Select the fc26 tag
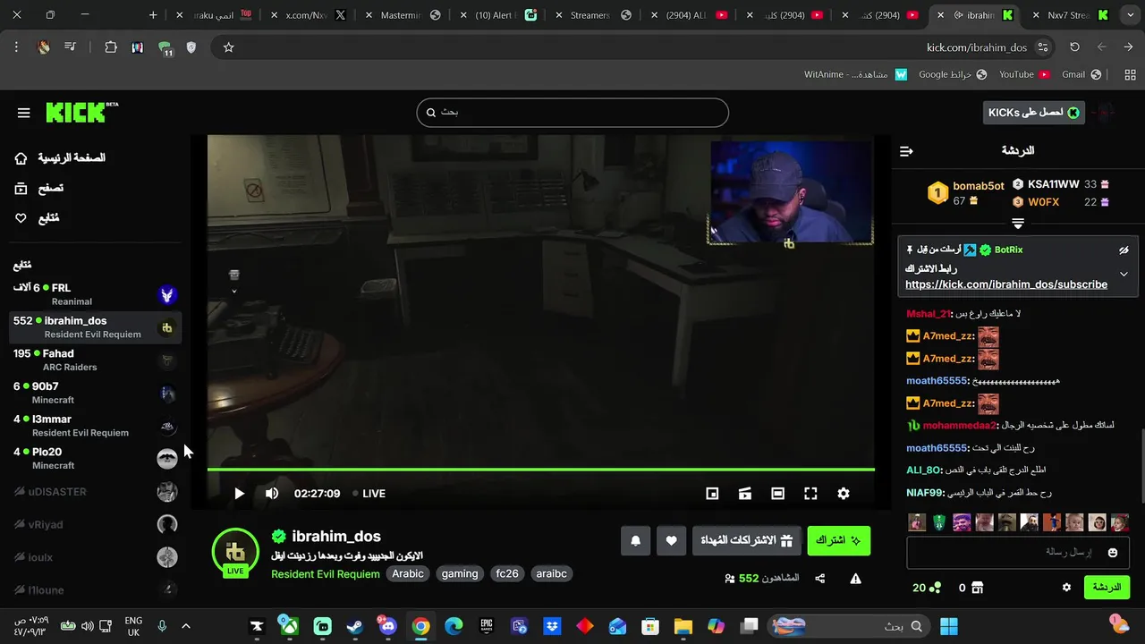Image resolution: width=1145 pixels, height=644 pixels. coord(507,574)
